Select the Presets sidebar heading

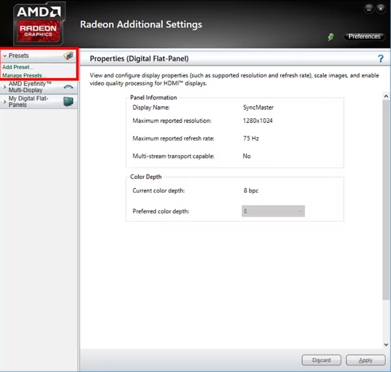[18, 55]
